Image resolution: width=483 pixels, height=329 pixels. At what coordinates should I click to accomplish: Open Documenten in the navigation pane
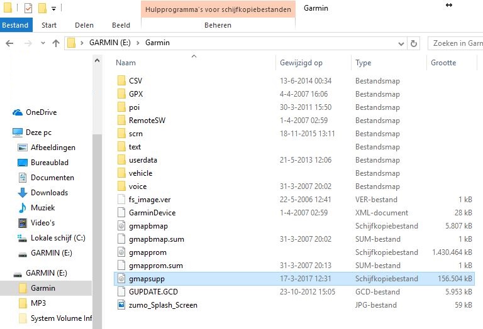[52, 178]
